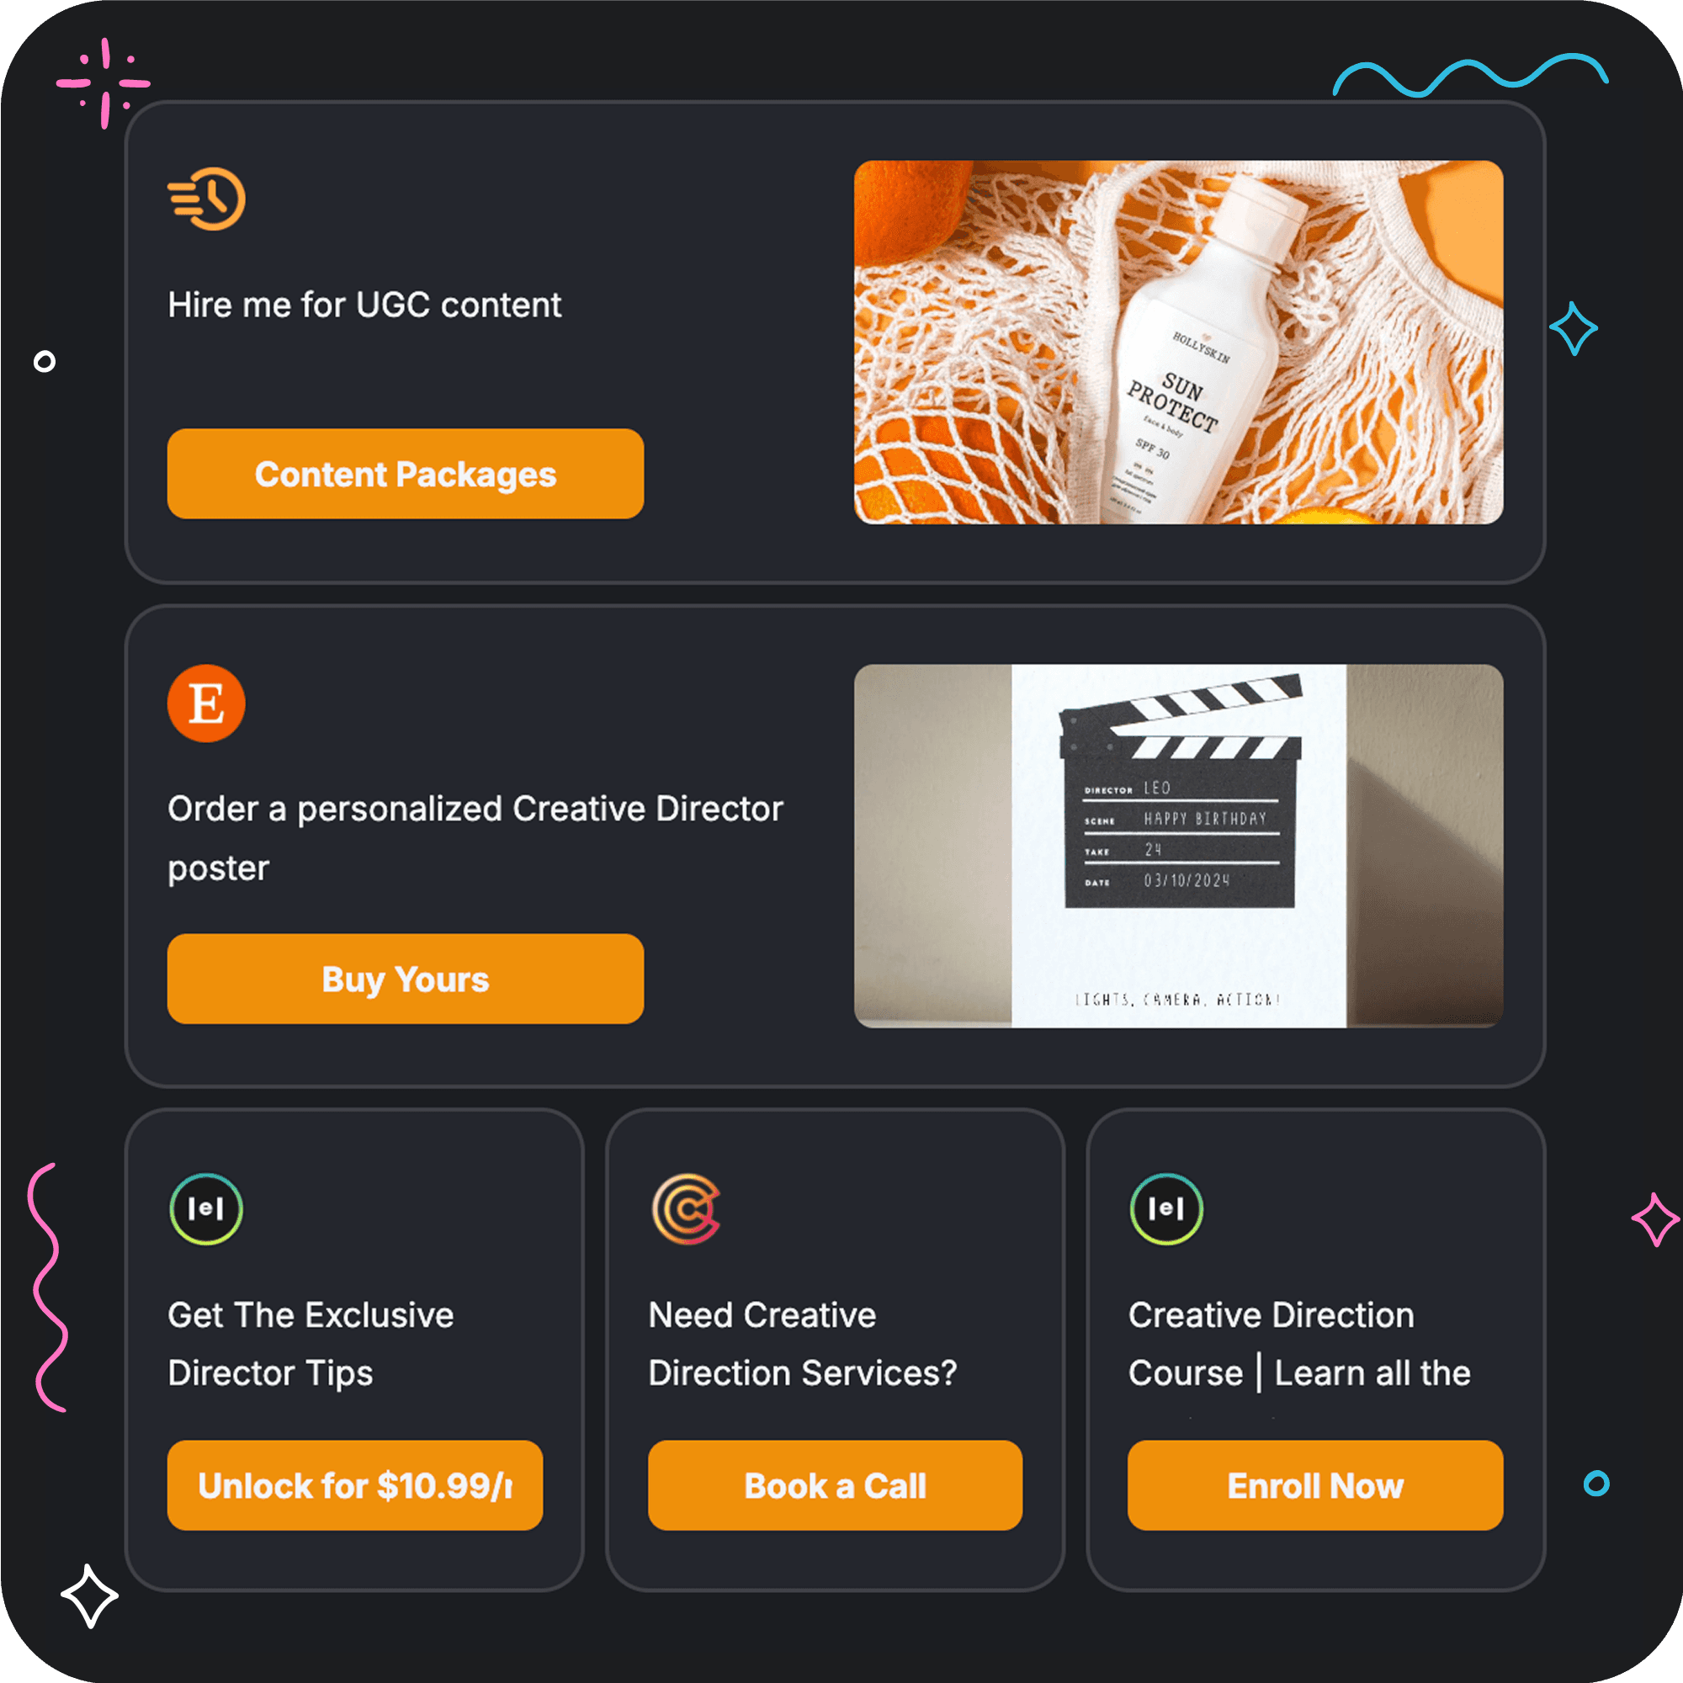Screen dimensions: 1683x1683
Task: Click the blue four-point star icon
Action: point(1574,328)
